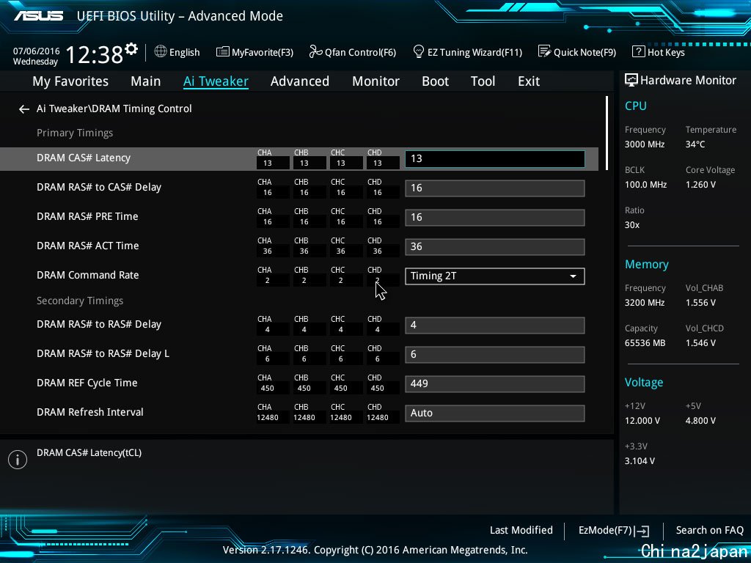Select DRAM RAS# PRE Time label
The width and height of the screenshot is (751, 563).
tap(87, 216)
